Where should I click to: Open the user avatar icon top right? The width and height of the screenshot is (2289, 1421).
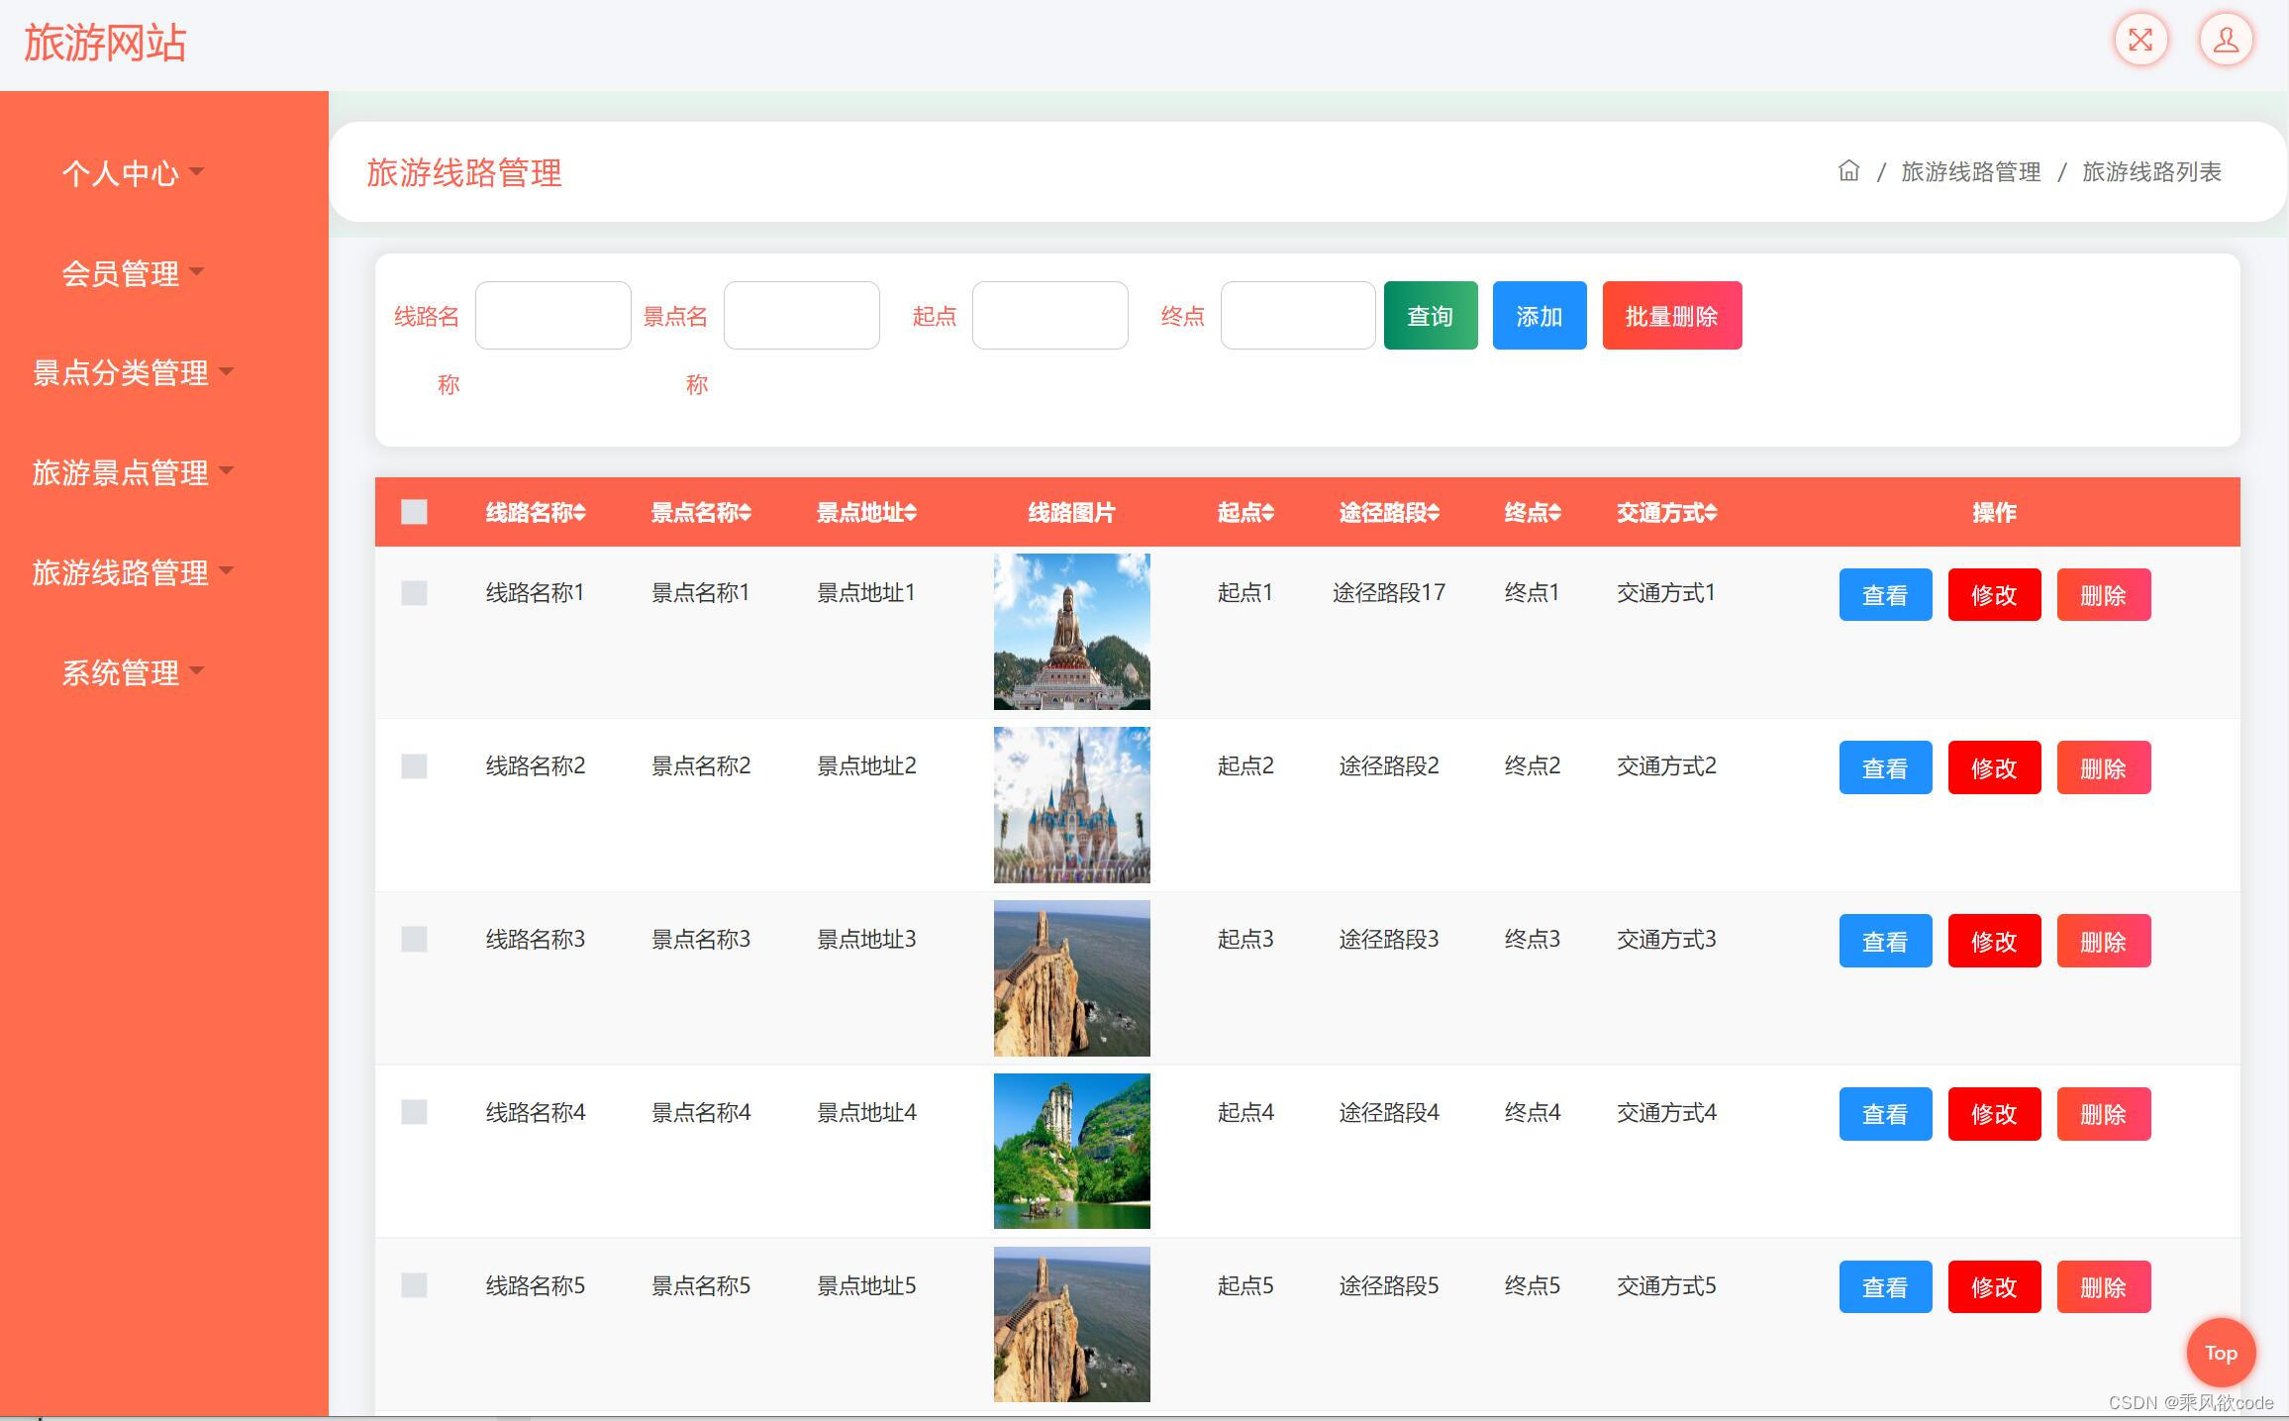pyautogui.click(x=2225, y=40)
